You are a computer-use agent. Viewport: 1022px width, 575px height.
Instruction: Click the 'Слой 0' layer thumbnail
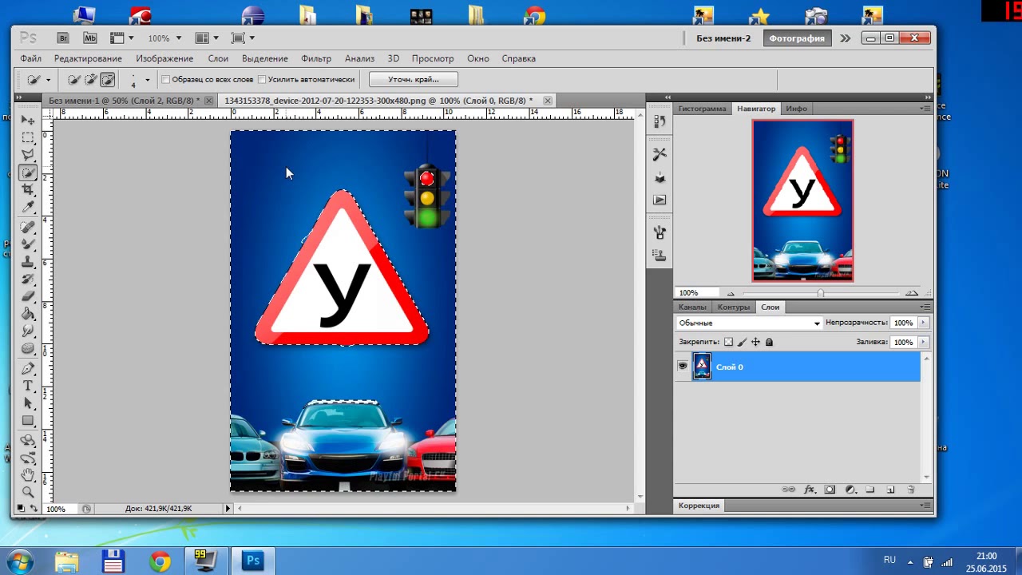[702, 367]
